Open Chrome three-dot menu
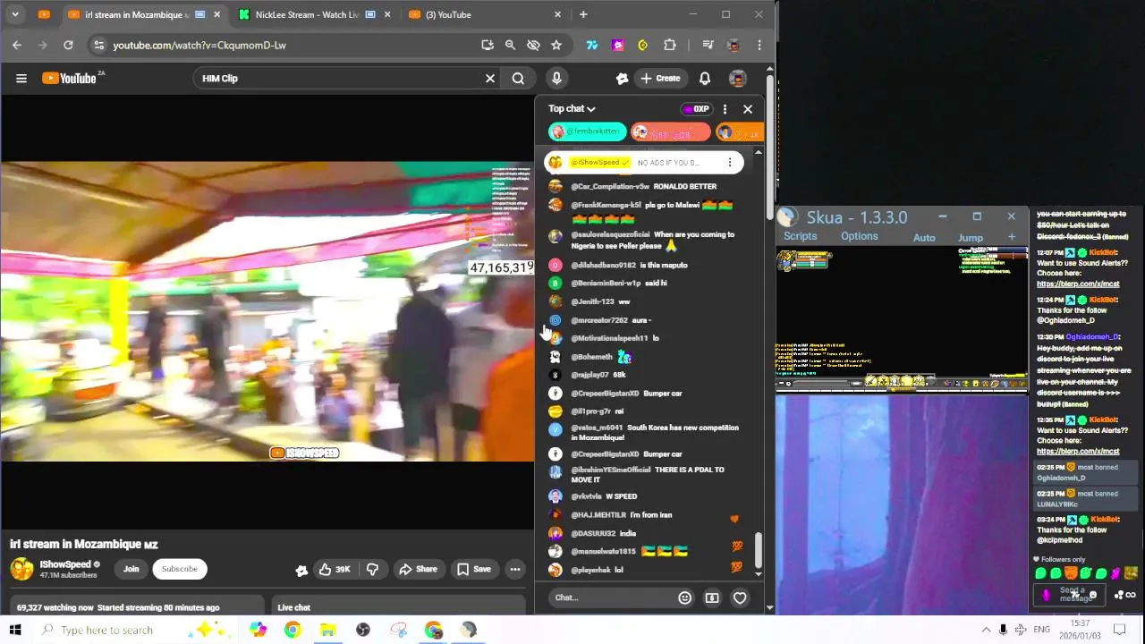 pos(759,45)
